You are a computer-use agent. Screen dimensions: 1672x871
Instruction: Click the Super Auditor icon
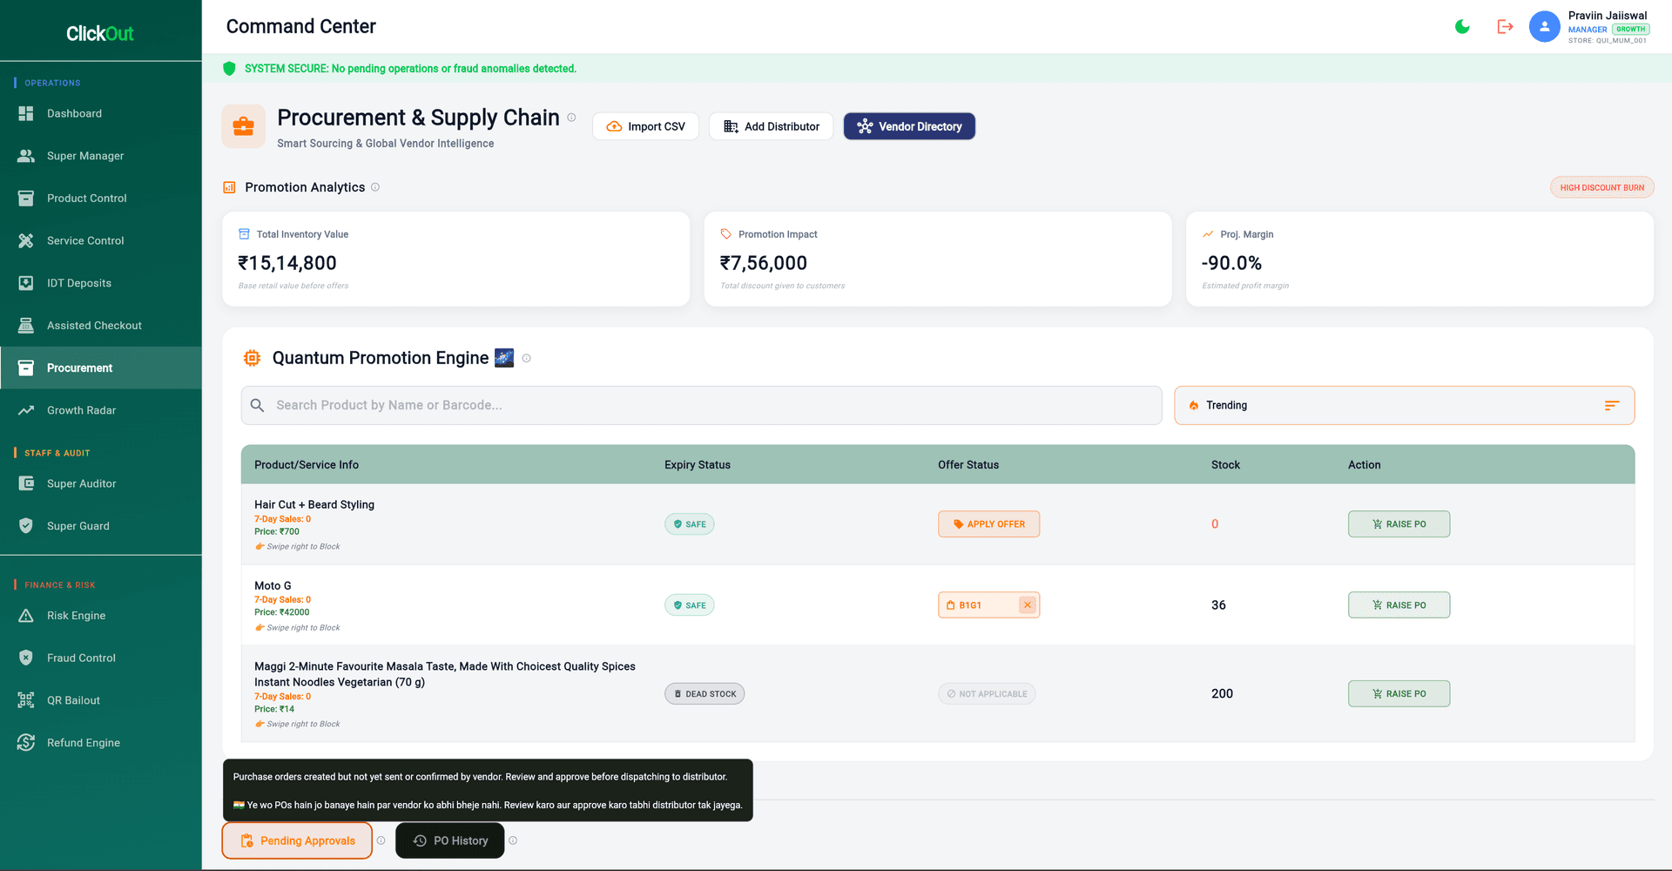click(x=26, y=483)
